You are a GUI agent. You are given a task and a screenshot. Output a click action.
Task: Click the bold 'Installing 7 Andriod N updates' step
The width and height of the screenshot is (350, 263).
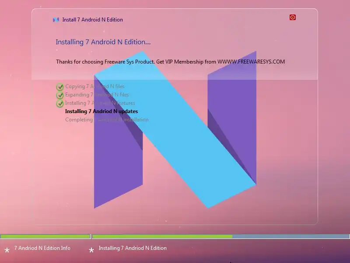coord(101,111)
